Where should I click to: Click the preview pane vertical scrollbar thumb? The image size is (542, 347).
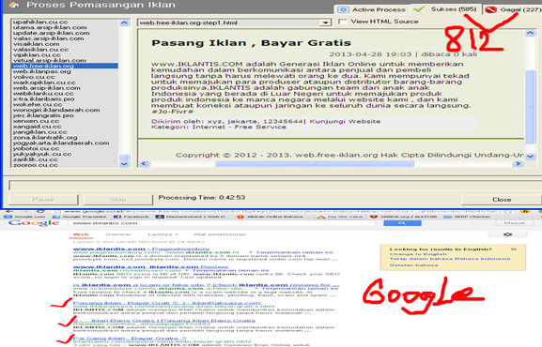pyautogui.click(x=530, y=107)
